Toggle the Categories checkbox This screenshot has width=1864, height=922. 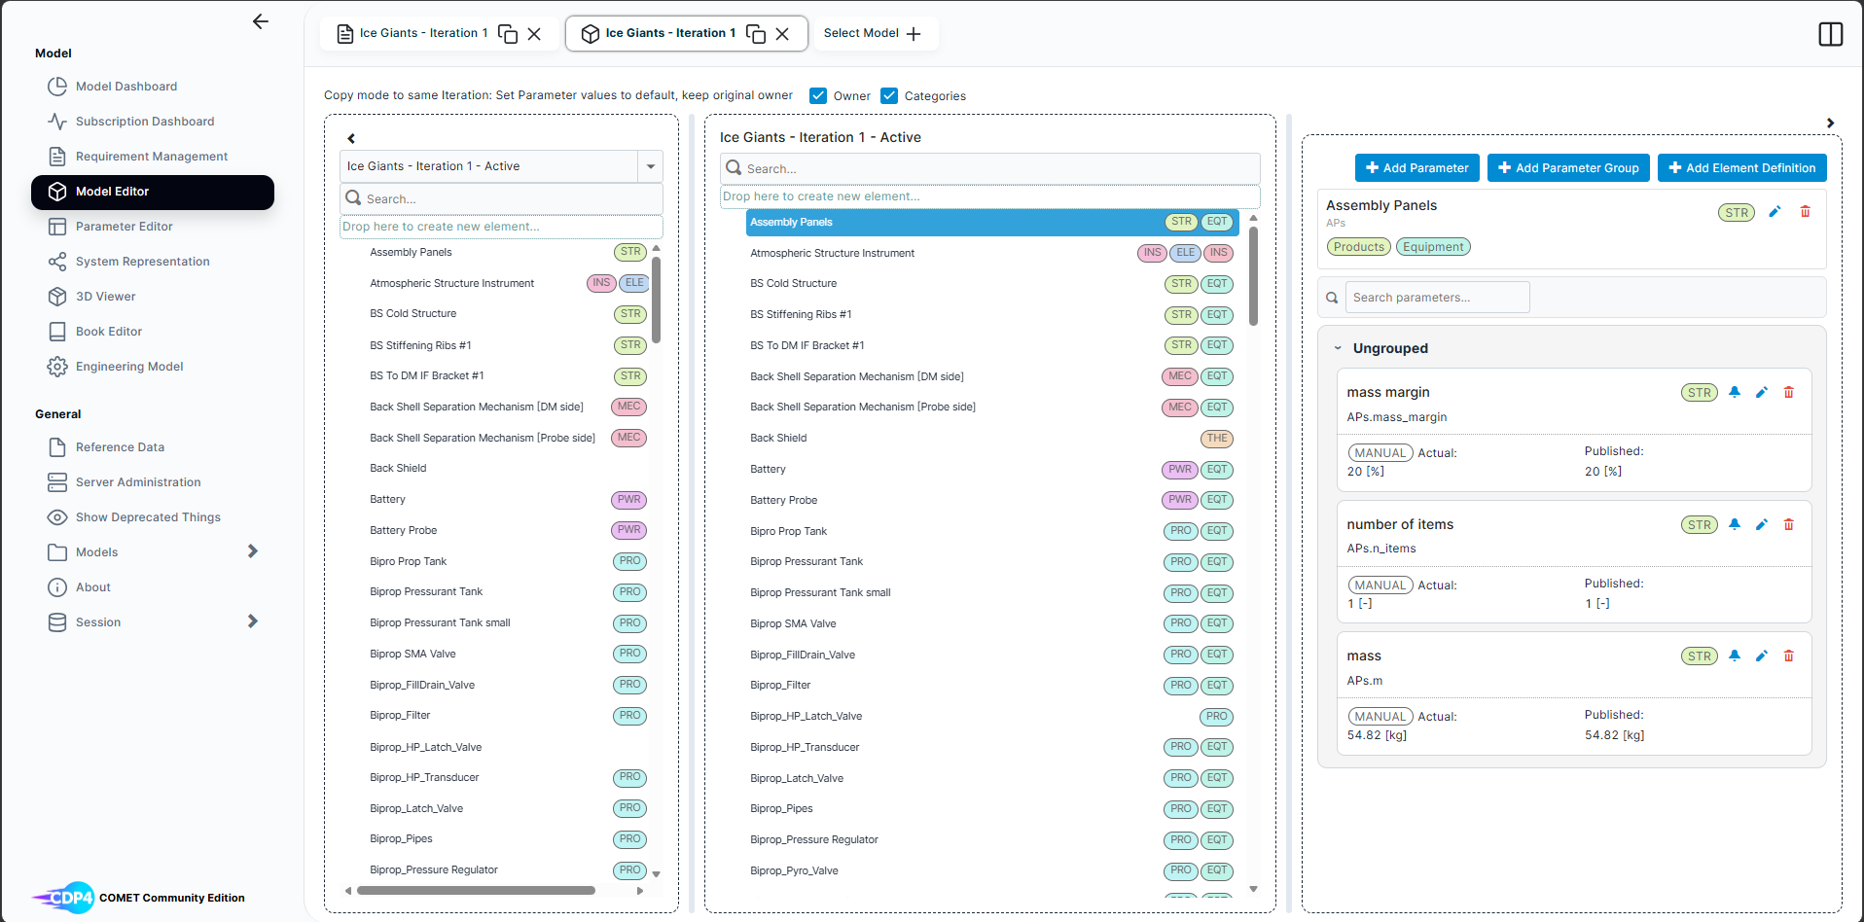pos(889,95)
